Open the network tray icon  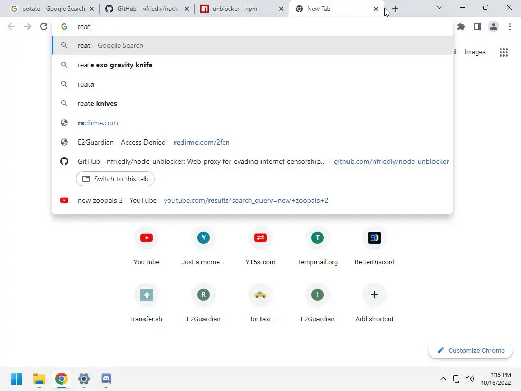[x=457, y=379]
